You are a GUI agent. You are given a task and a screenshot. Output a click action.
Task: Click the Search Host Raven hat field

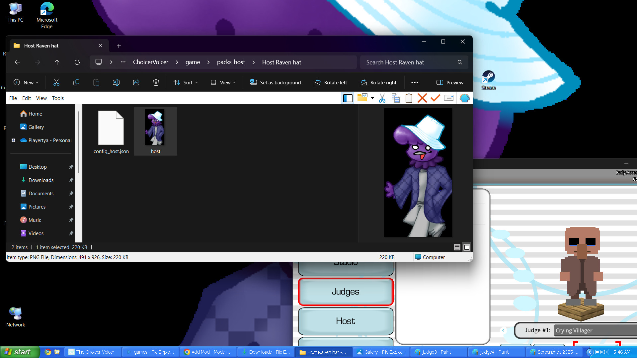pyautogui.click(x=410, y=62)
